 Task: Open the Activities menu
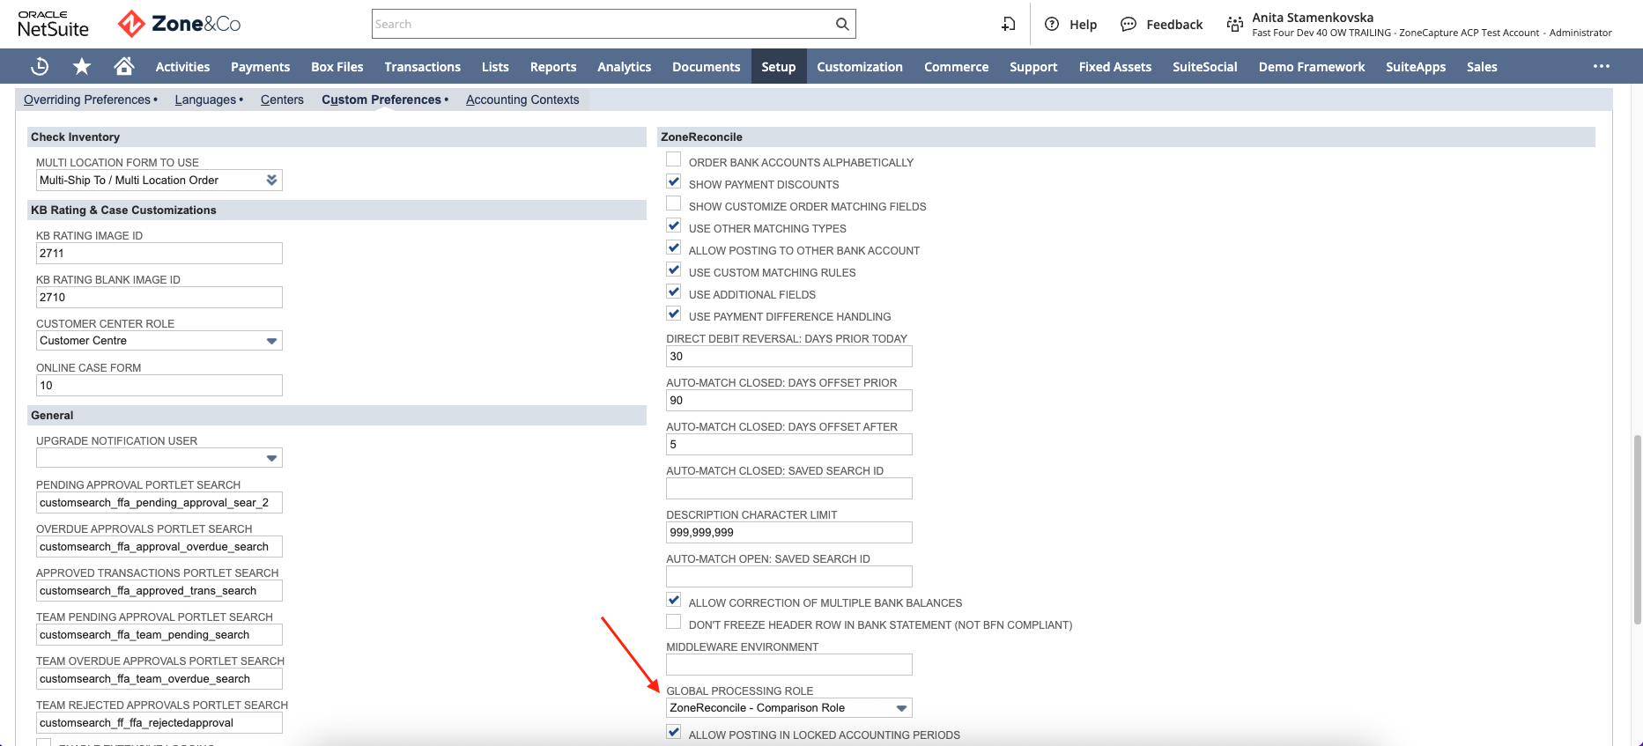pyautogui.click(x=182, y=67)
